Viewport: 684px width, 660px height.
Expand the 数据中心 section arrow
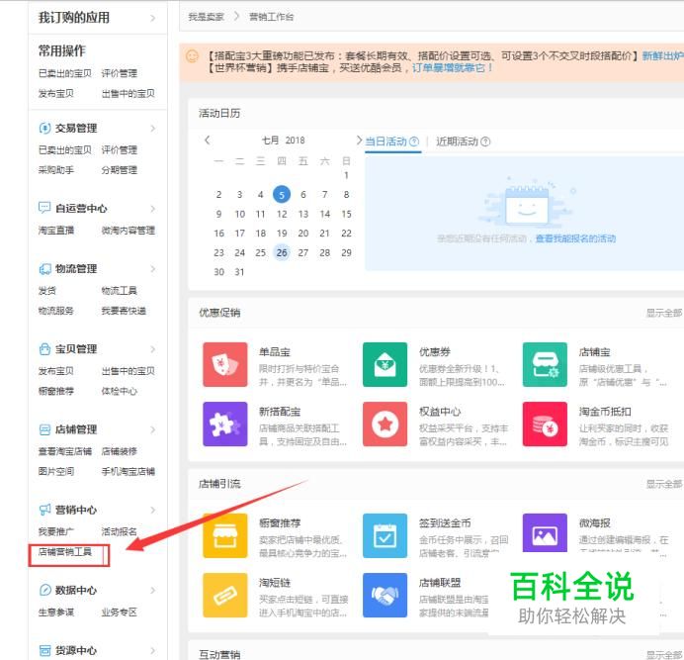click(x=152, y=590)
